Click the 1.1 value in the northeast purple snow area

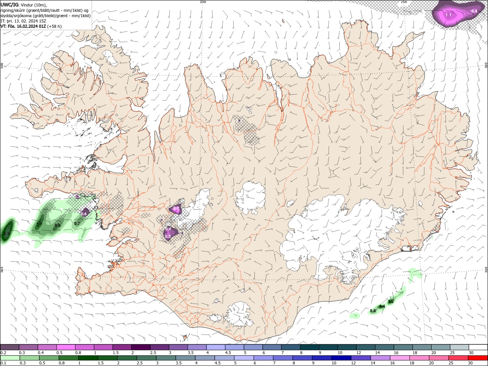[448, 15]
